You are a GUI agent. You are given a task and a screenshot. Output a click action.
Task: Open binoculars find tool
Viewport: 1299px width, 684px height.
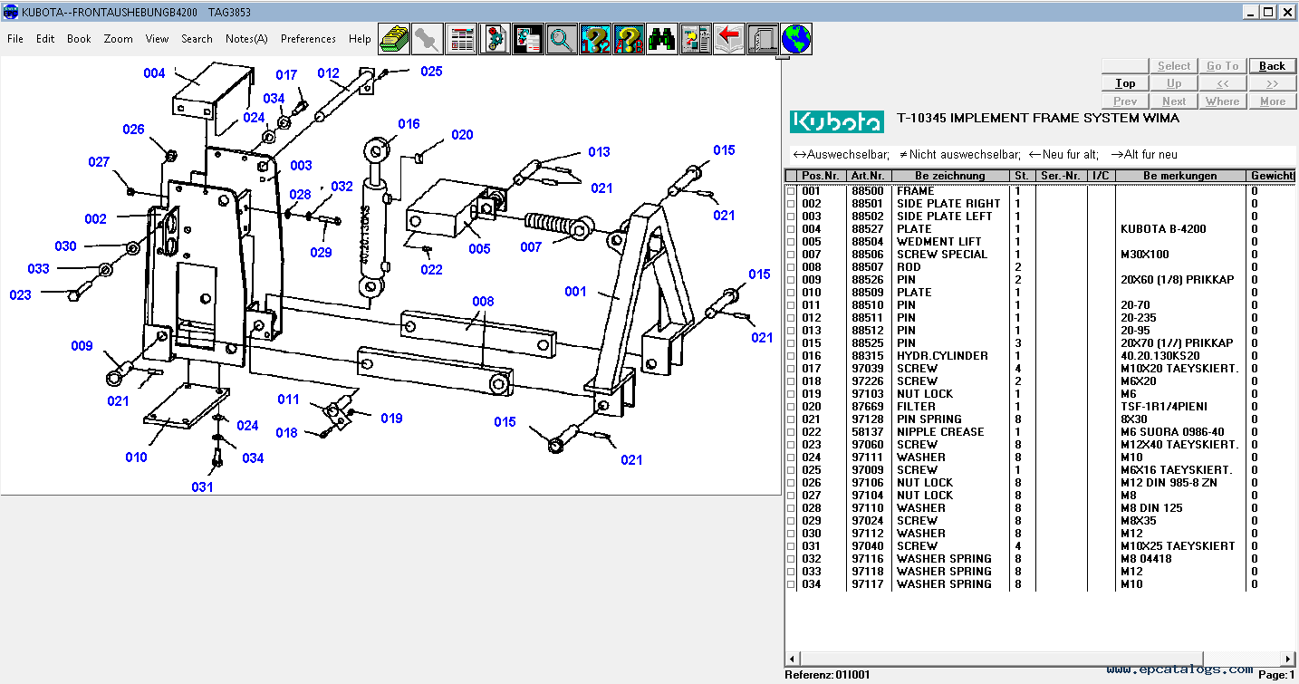pos(661,39)
